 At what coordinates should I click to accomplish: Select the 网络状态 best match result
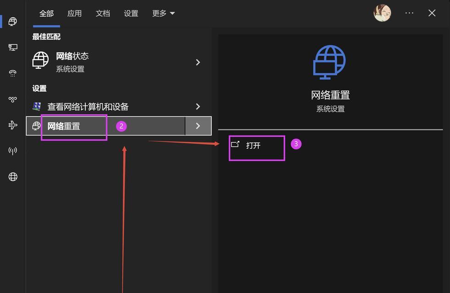click(118, 61)
